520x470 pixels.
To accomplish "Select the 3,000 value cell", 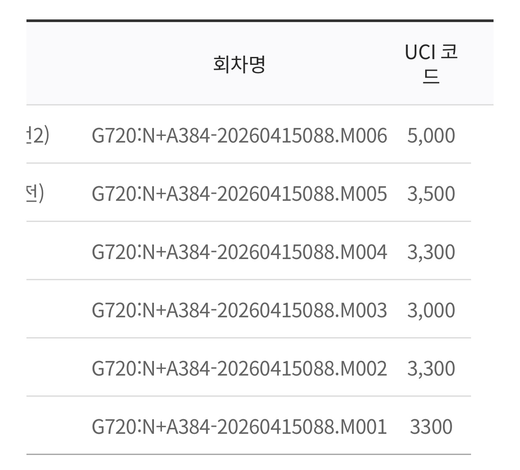I will coord(431,310).
